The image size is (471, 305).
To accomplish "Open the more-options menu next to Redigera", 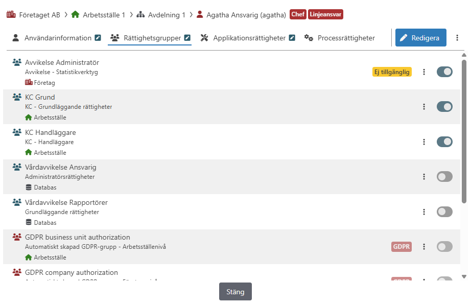I will [457, 38].
